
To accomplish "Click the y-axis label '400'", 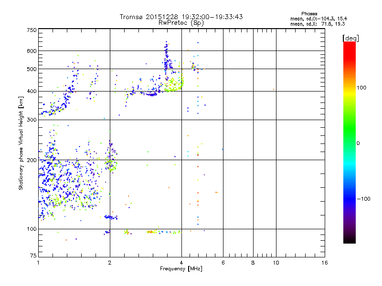I will coord(32,92).
